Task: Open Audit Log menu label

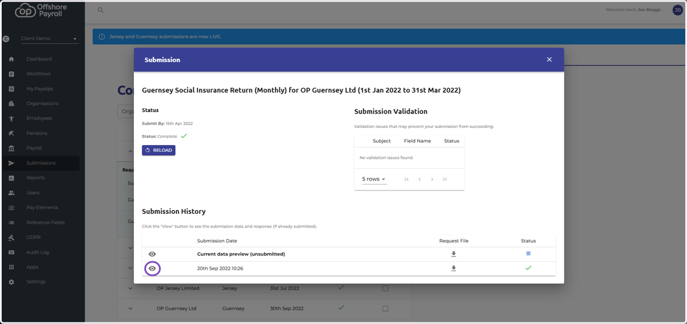Action: (38, 252)
